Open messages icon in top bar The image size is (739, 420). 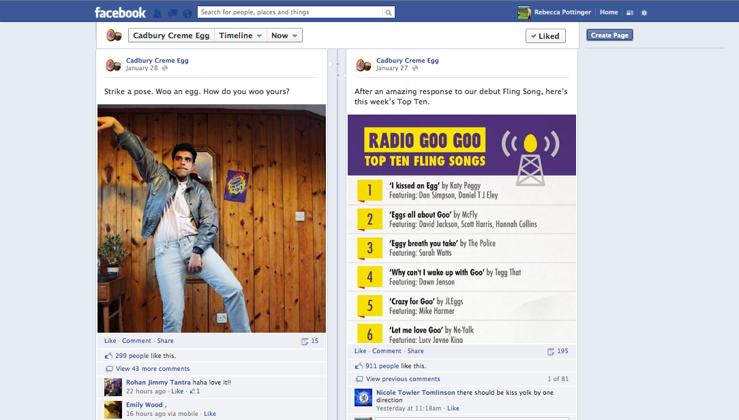point(172,13)
